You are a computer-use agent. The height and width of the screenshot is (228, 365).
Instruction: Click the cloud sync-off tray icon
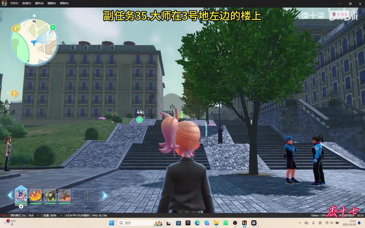point(306,223)
